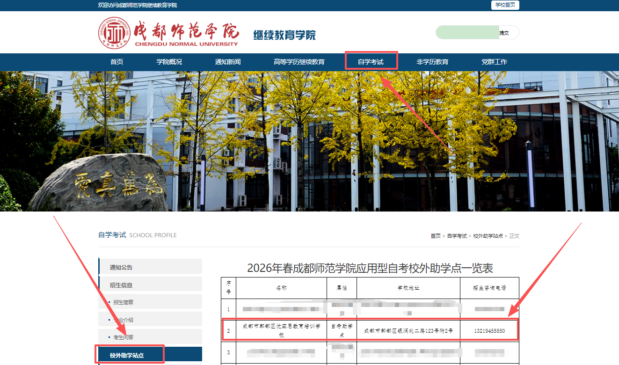Open the 党群工作 navigation item
Screen dimensions: 619x365
(x=494, y=62)
